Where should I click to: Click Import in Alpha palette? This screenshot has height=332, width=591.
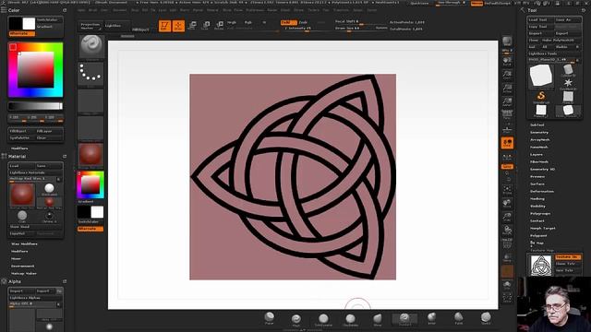pyautogui.click(x=22, y=291)
